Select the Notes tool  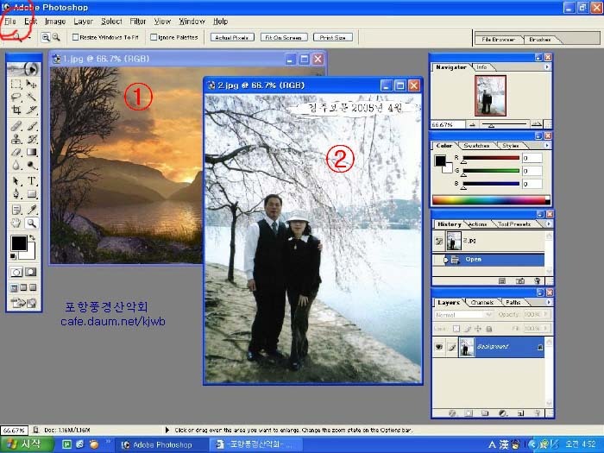click(x=16, y=210)
